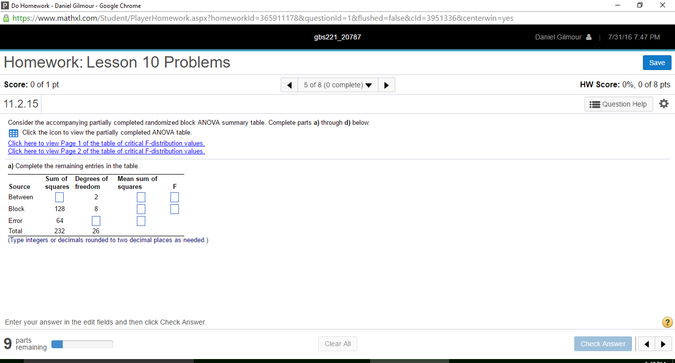
Task: Open homework settings via the gear icon
Action: (x=664, y=104)
